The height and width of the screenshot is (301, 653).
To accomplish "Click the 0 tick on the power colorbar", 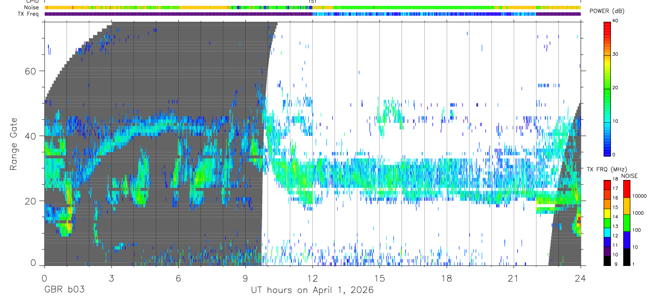I will tap(614, 154).
